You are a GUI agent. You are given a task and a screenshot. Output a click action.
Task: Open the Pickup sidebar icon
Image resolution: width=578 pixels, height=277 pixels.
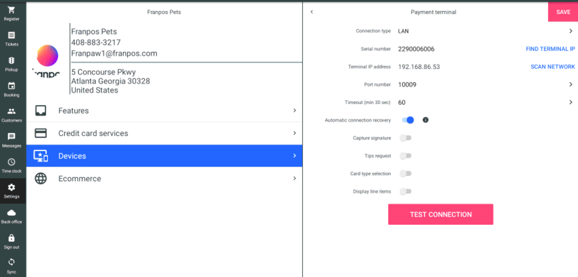click(12, 61)
